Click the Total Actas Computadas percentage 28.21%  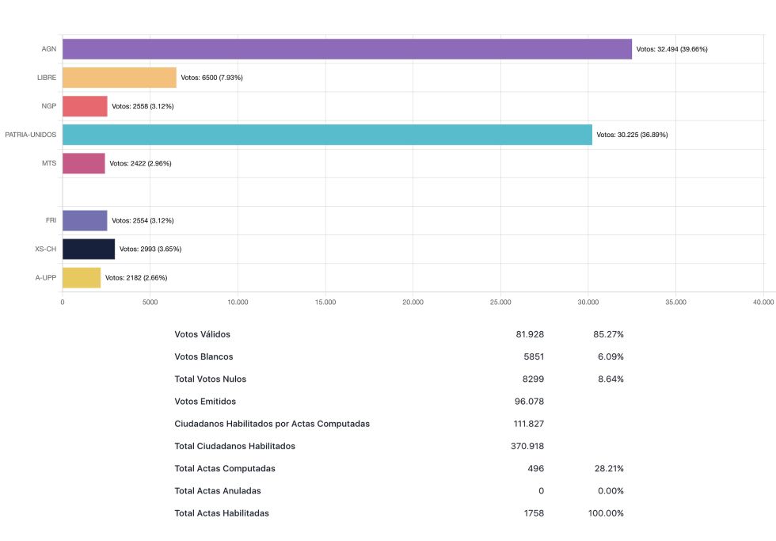pos(608,469)
